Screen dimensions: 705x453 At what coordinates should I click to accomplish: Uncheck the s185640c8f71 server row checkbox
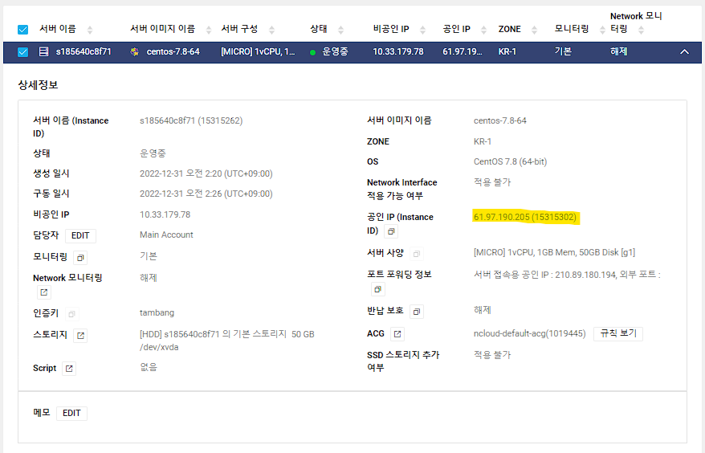click(x=22, y=51)
